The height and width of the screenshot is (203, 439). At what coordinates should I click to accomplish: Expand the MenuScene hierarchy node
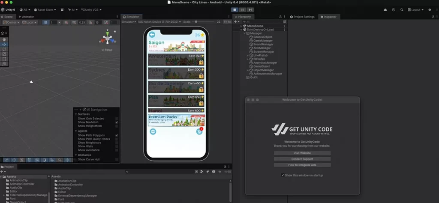pos(241,26)
